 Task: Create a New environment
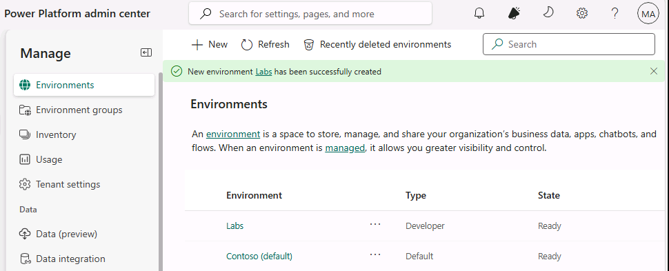tap(210, 44)
